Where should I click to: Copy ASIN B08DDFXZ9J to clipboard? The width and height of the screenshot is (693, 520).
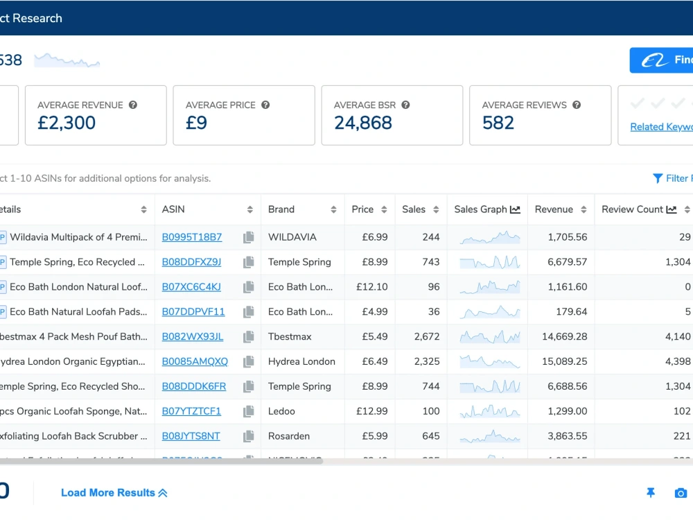[249, 262]
